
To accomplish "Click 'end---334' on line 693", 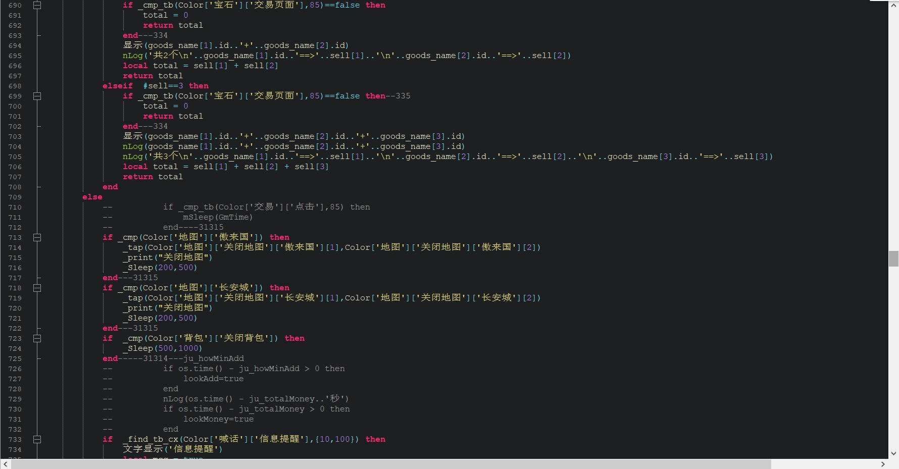I will (145, 35).
